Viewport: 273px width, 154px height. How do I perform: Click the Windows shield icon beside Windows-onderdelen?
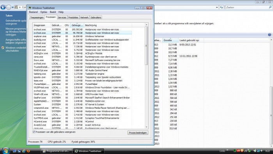click(3, 48)
